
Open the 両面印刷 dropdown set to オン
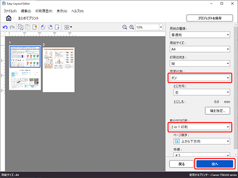pyautogui.click(x=200, y=78)
